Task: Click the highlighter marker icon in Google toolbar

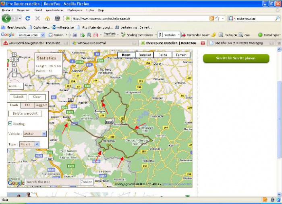Action: point(214,35)
